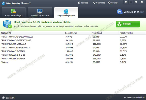Sort by Yeni Boyut column header
This screenshot has height=100, width=146.
[x=105, y=33]
